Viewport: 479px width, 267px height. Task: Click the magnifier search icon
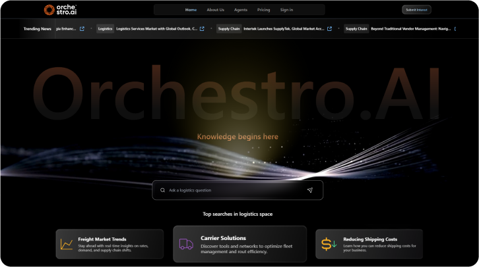[162, 190]
